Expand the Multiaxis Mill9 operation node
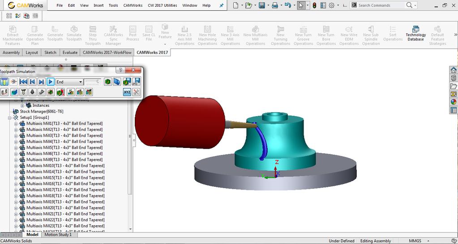Viewport: 458px width, 244px height. point(16,160)
